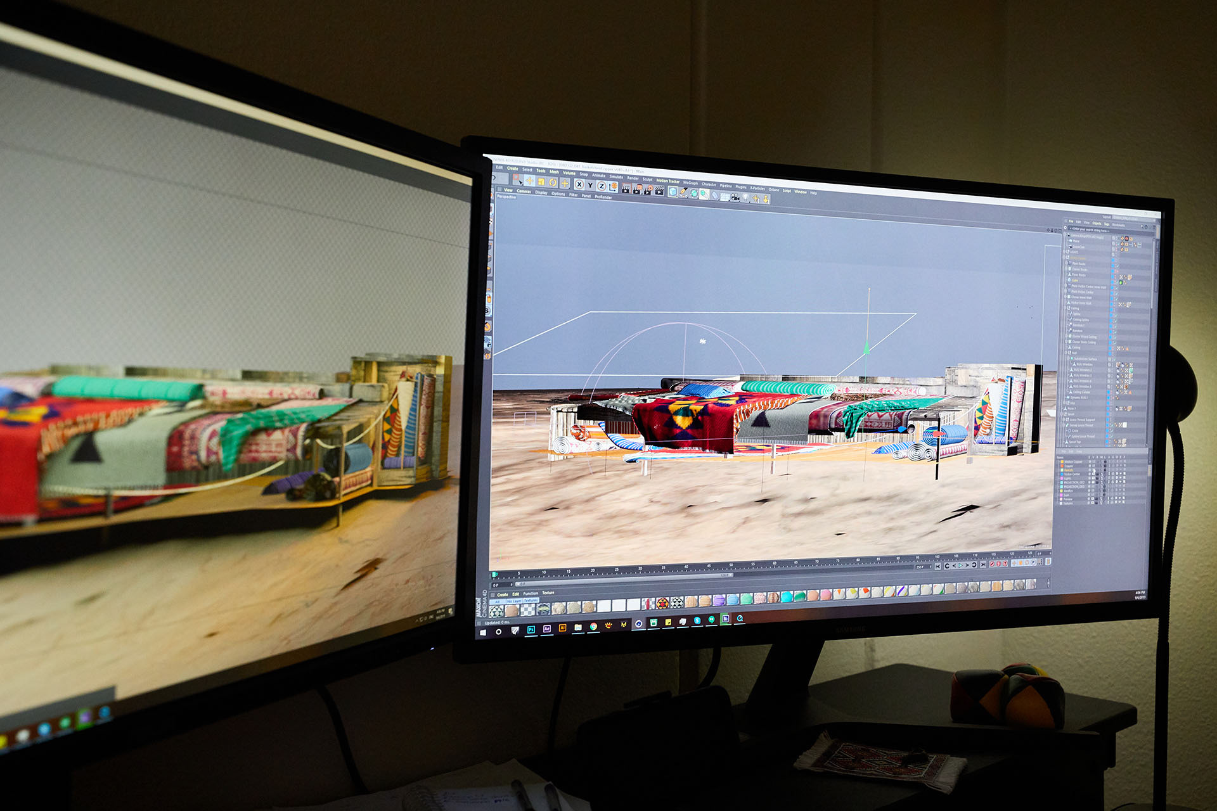This screenshot has height=811, width=1217.
Task: Click Go to End of animation button
Action: [x=983, y=565]
